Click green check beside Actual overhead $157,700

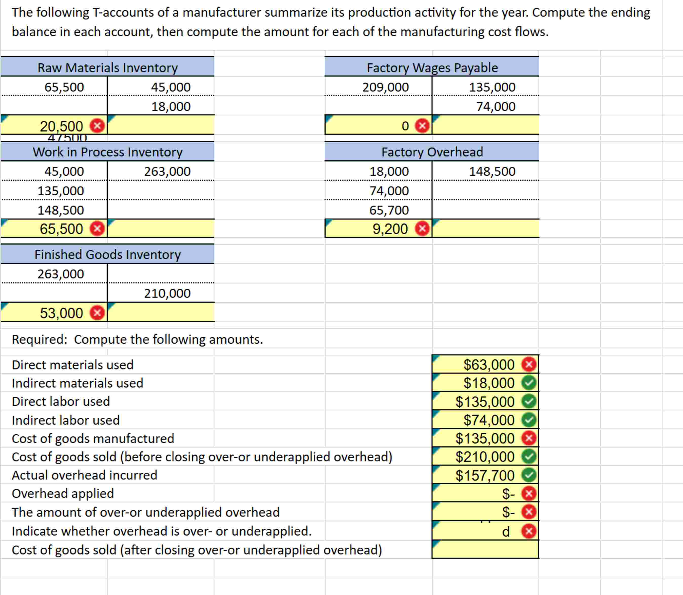click(529, 475)
